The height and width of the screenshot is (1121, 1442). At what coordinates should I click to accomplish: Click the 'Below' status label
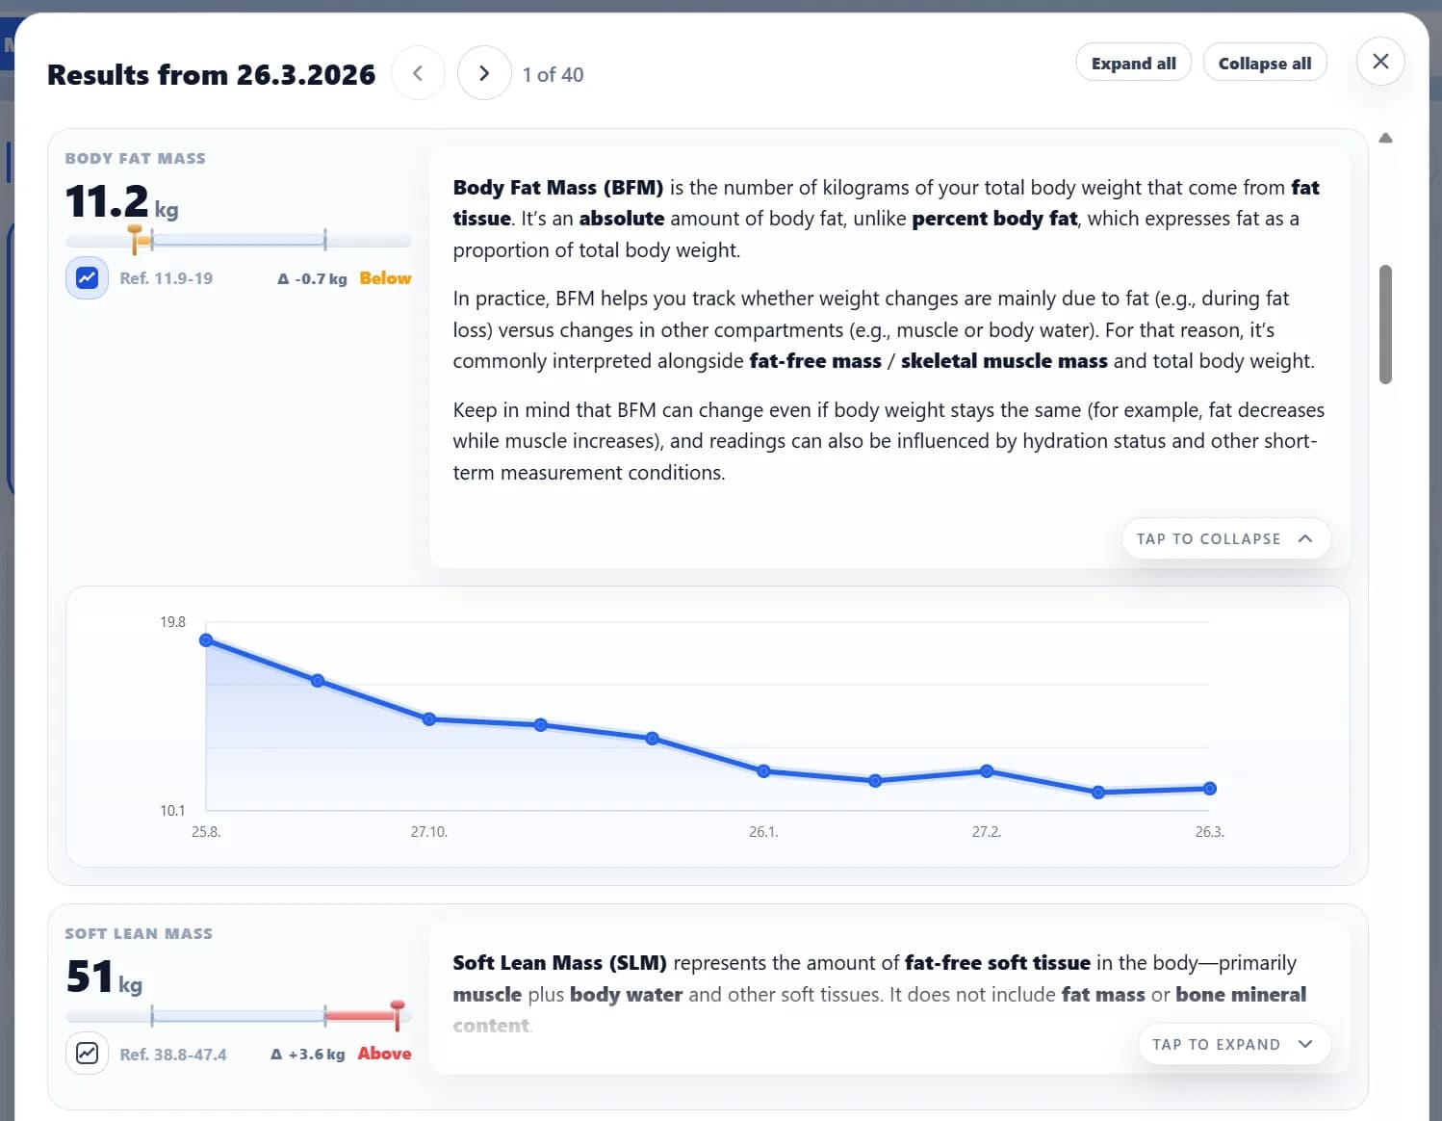(x=385, y=278)
